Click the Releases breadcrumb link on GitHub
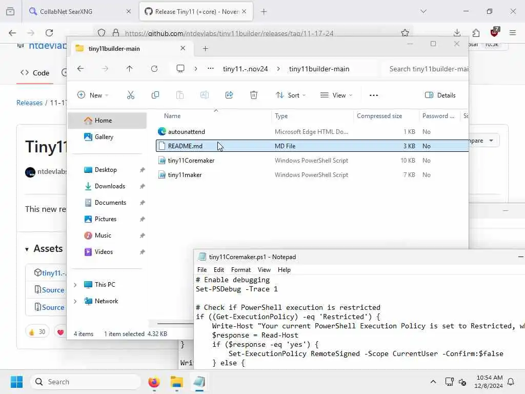Screen dimensions: 525x394 [29, 103]
